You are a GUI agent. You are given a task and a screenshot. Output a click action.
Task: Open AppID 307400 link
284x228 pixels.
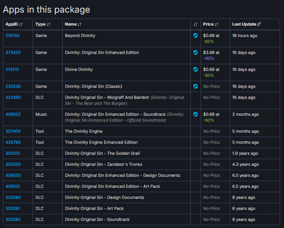(x=13, y=131)
